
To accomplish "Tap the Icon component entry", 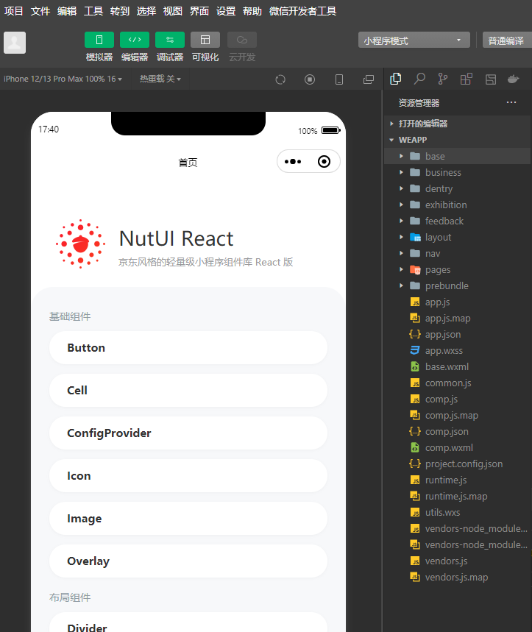I will tap(188, 475).
